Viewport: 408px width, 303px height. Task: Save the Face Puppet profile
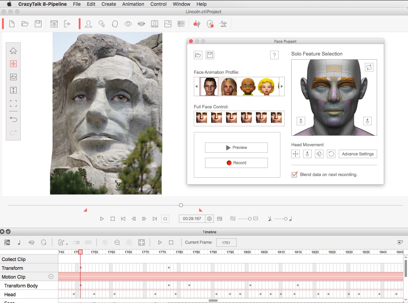tap(210, 55)
